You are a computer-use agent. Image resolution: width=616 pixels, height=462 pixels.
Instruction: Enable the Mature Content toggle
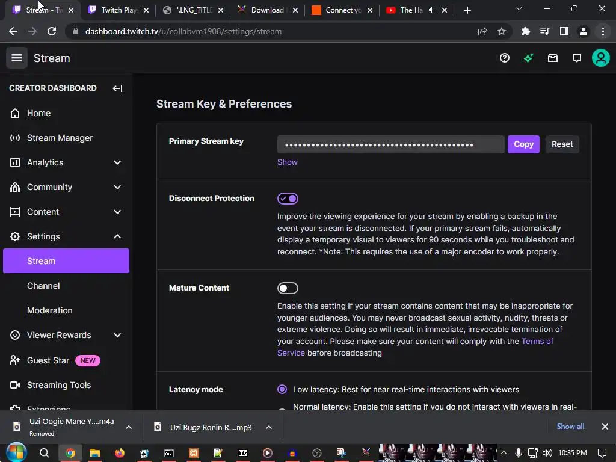288,288
